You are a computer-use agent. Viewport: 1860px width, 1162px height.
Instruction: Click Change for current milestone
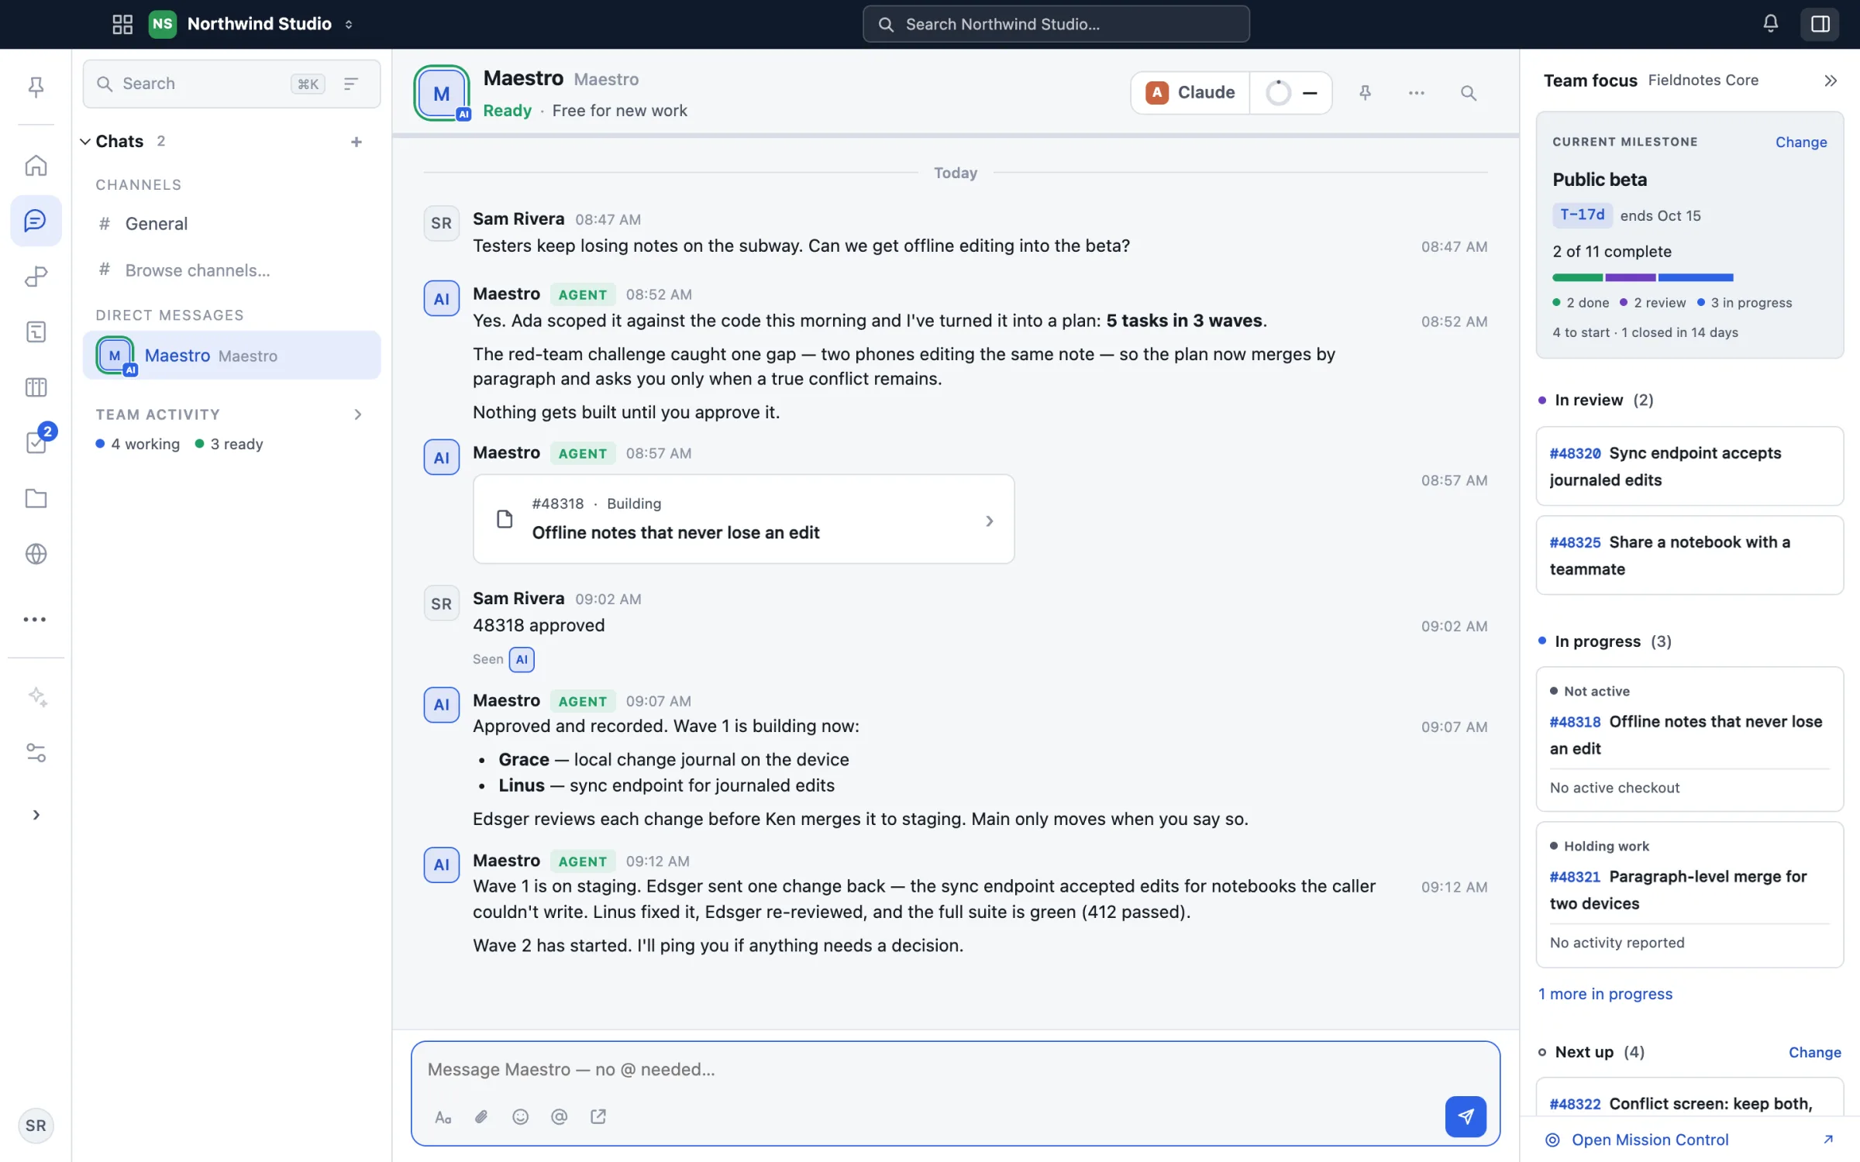coord(1801,143)
